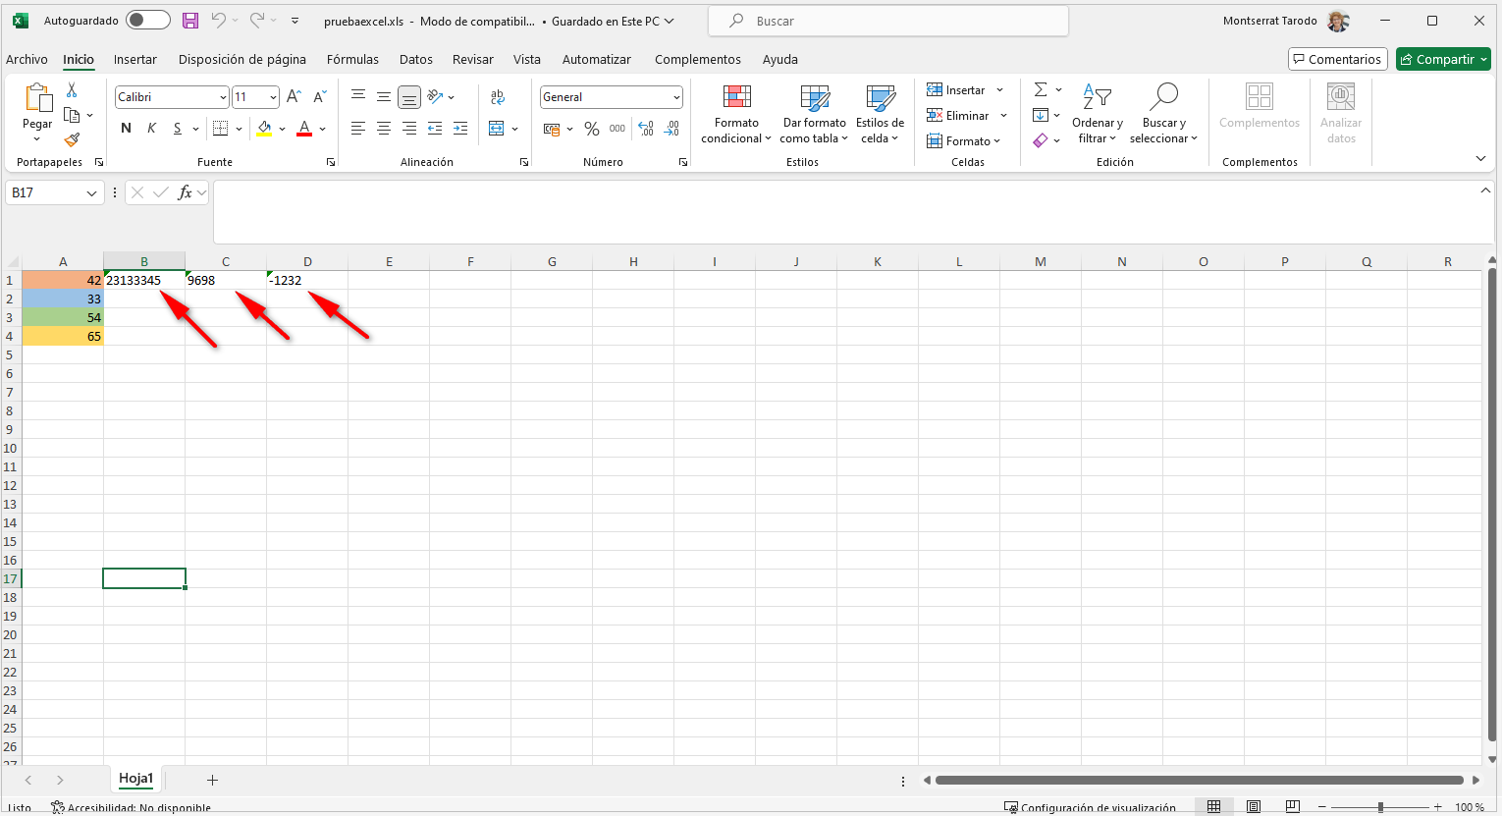Select the center align text icon
This screenshot has width=1502, height=816.
(x=383, y=128)
